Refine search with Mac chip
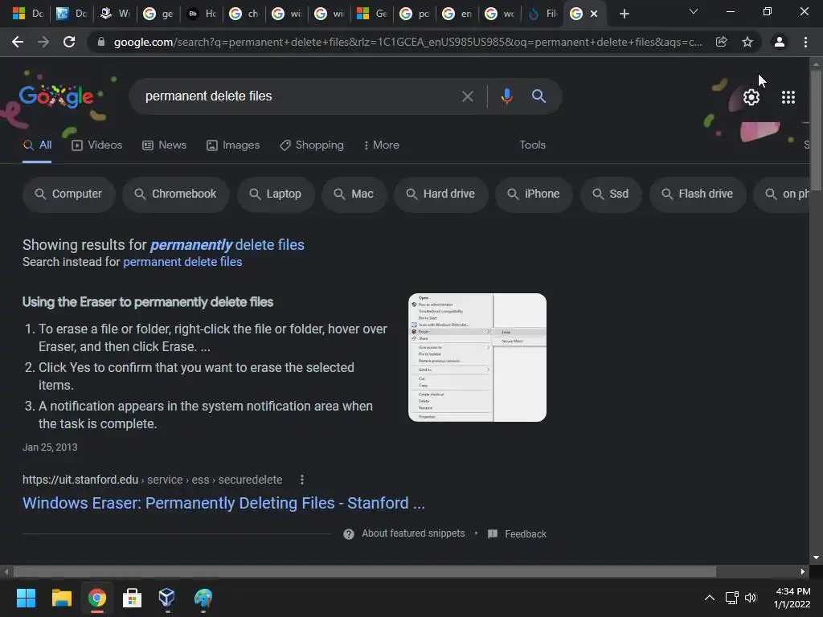 click(354, 194)
